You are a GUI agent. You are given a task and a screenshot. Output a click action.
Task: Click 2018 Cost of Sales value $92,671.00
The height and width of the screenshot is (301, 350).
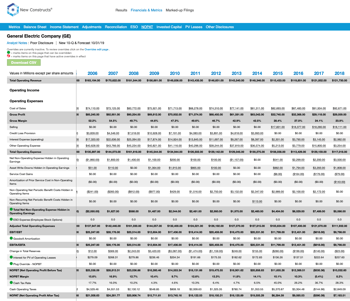click(x=339, y=108)
